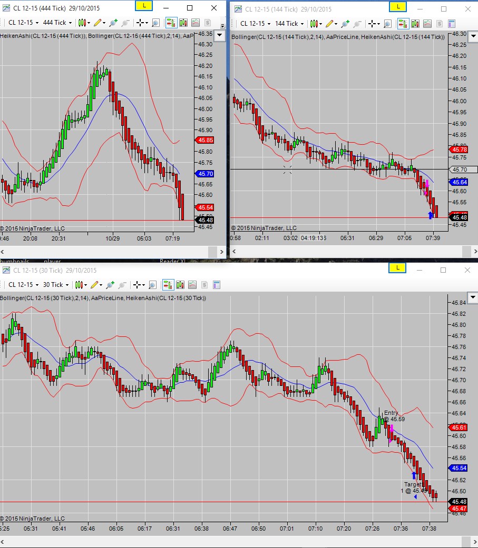Viewport: 478px width, 548px height.
Task: Click left scroll arrow in 144 Tick chart
Action: (234, 251)
